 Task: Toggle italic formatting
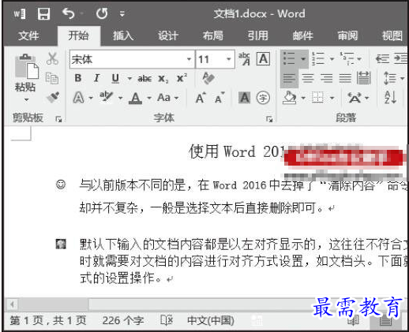click(96, 78)
